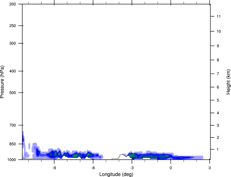Click the -3 longitude tick label
This screenshot has height=177, width=231.
click(x=132, y=168)
